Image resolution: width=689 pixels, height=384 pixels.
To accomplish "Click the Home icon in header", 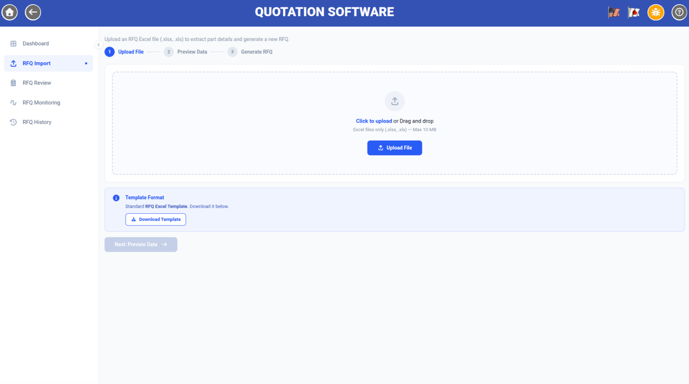I will [x=9, y=12].
